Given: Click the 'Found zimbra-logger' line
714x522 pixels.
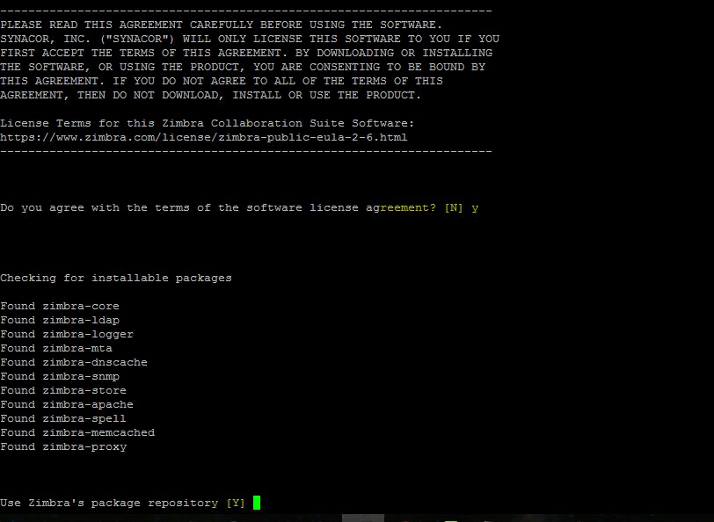Looking at the screenshot, I should tap(67, 335).
